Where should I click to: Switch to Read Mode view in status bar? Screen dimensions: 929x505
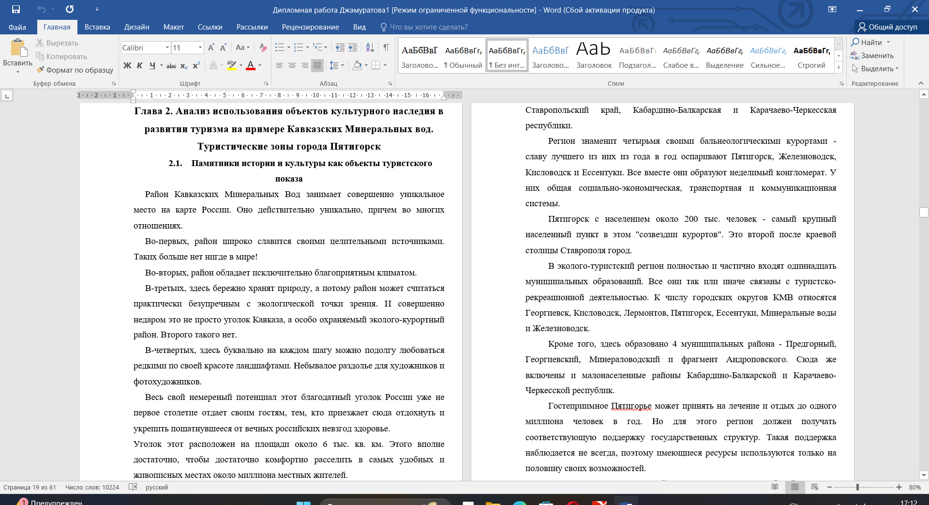775,487
